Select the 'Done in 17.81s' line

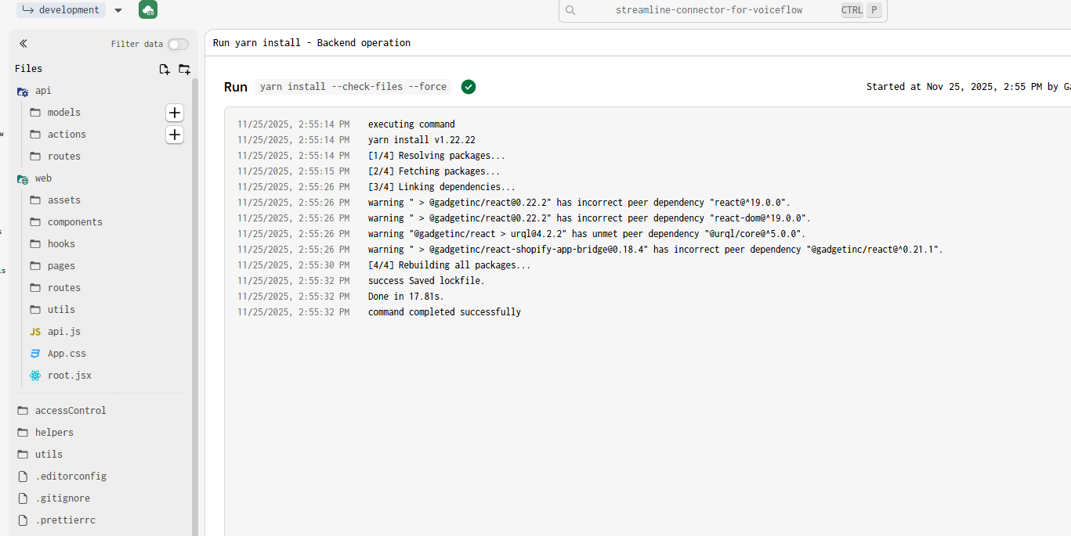406,297
